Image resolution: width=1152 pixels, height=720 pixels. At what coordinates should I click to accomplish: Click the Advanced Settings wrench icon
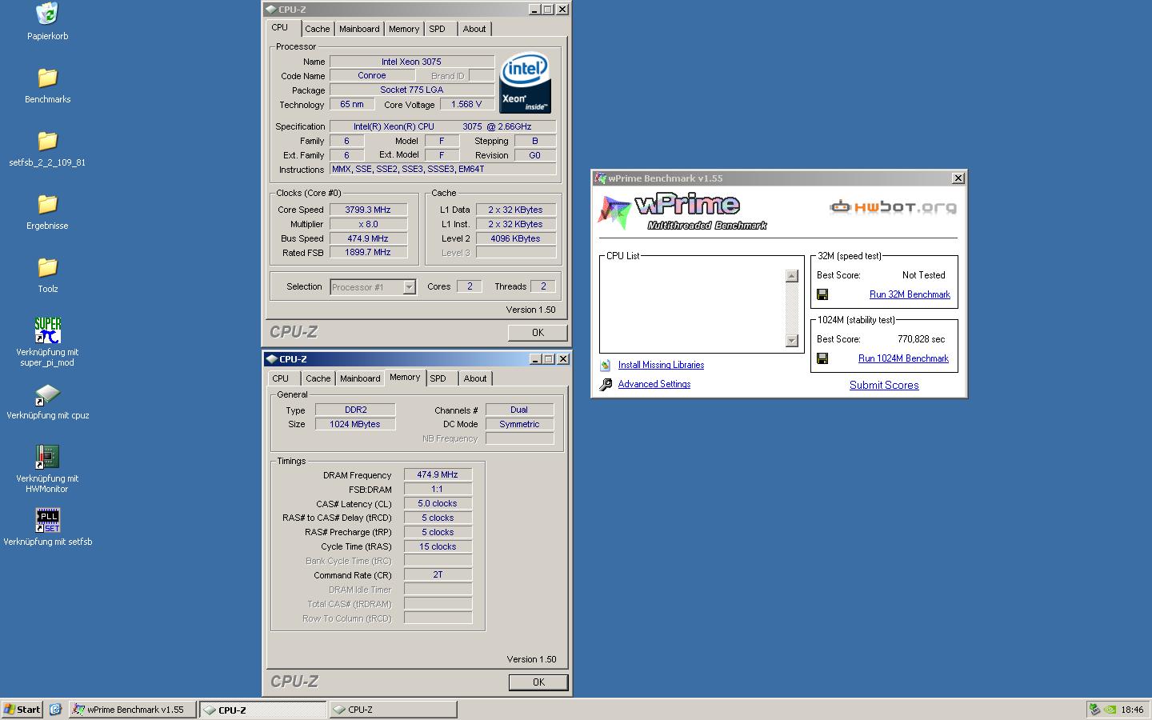click(606, 385)
